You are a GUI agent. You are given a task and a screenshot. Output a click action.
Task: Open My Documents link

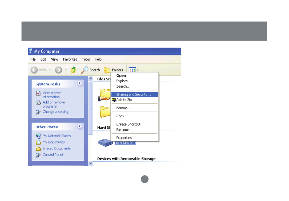(54, 142)
